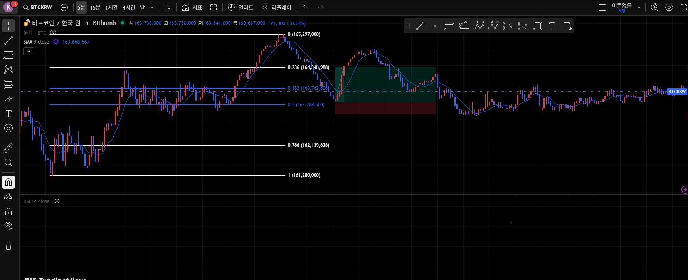This screenshot has height=280, width=688.
Task: Open the user profile avatar menu
Action: coord(8,7)
